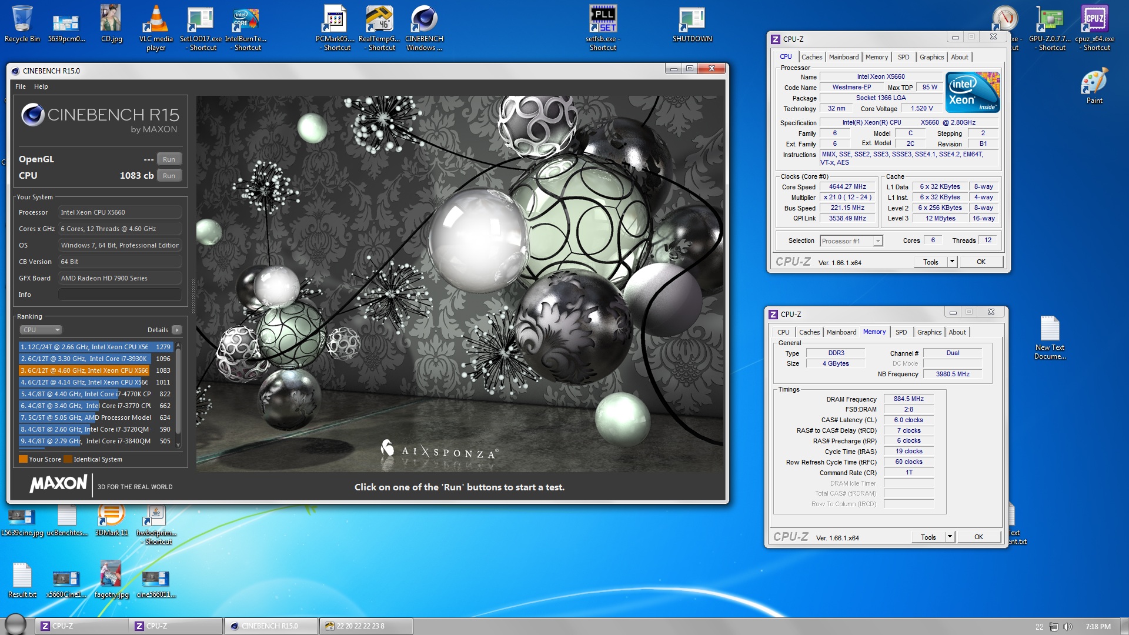Switch to Caches tab in lower CPU-Z
The height and width of the screenshot is (635, 1129).
809,332
